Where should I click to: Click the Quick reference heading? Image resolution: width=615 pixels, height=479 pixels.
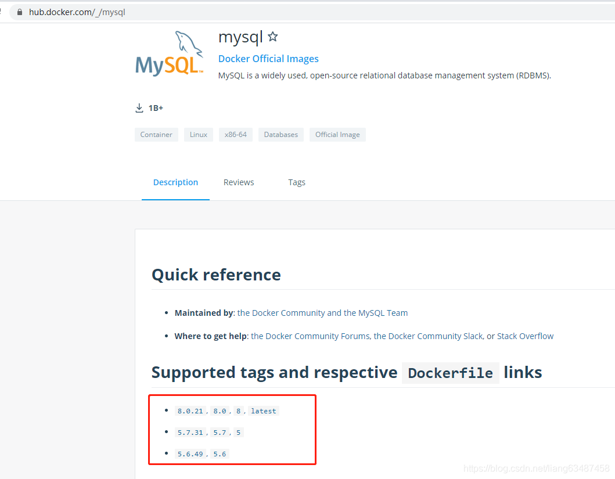tap(216, 275)
